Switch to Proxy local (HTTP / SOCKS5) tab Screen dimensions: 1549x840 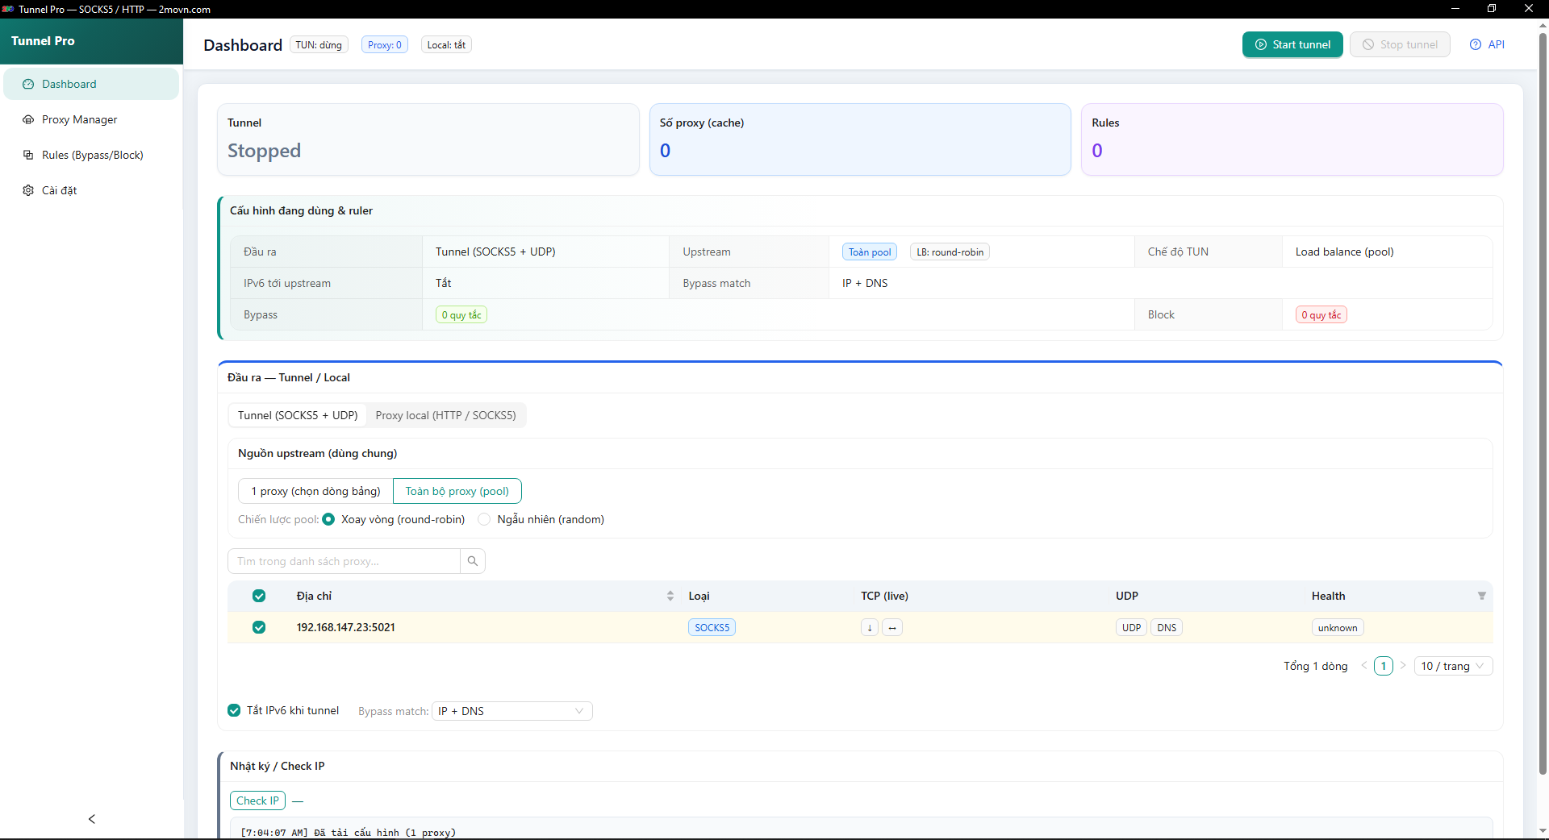coord(445,415)
